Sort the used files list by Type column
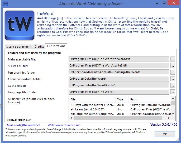The image size is (181, 143). [122, 99]
